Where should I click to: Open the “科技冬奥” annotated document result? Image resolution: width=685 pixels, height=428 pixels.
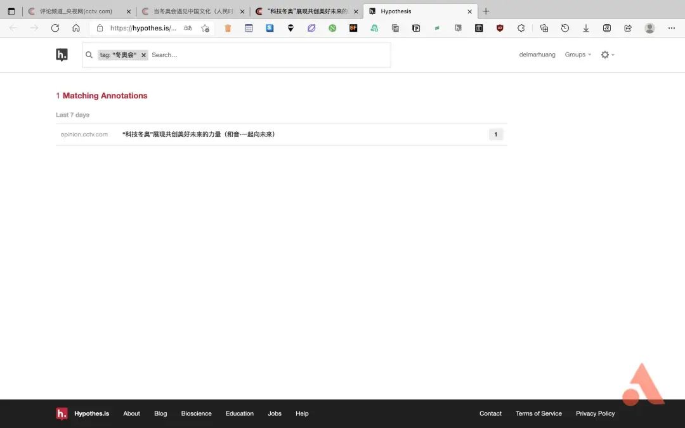pos(199,134)
